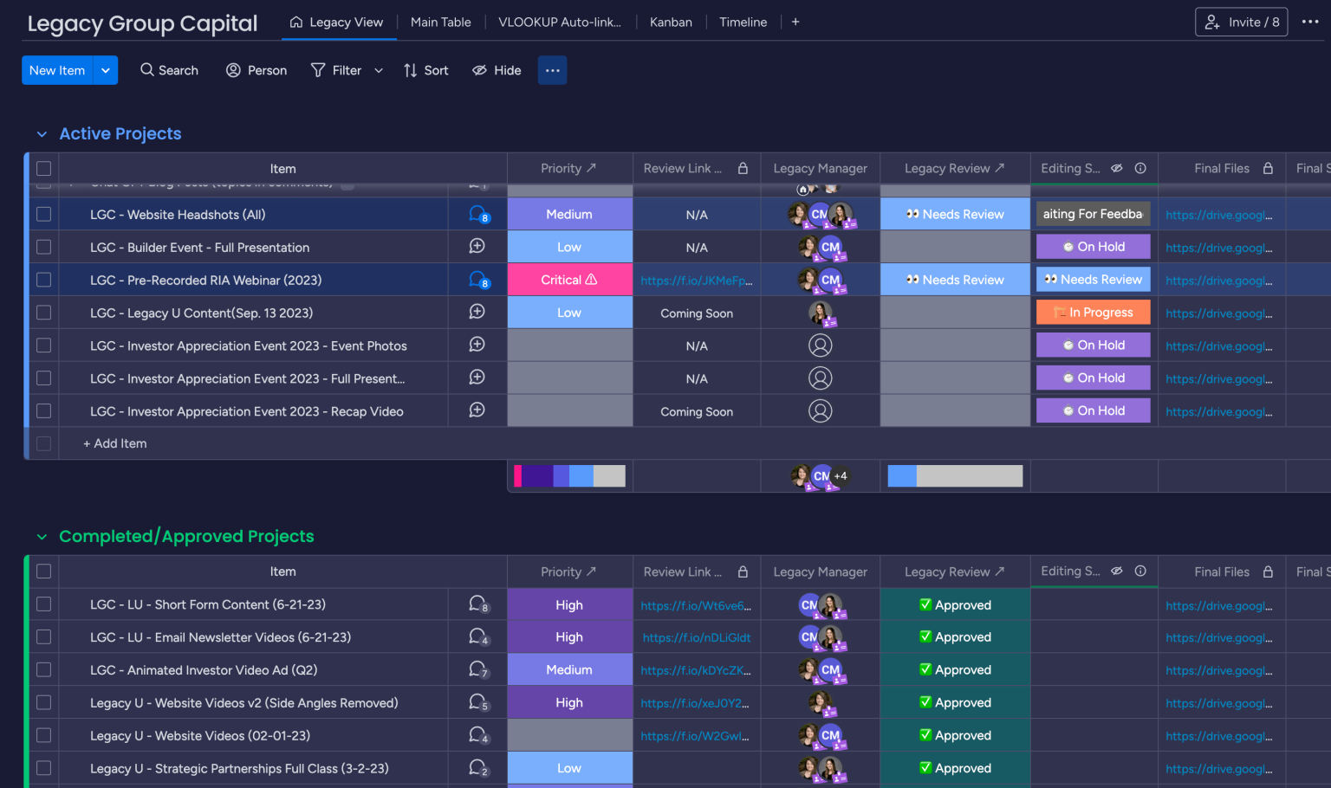This screenshot has height=788, width=1331.
Task: Assign a person on Investor Appreciation Event Photos row
Action: 820,346
